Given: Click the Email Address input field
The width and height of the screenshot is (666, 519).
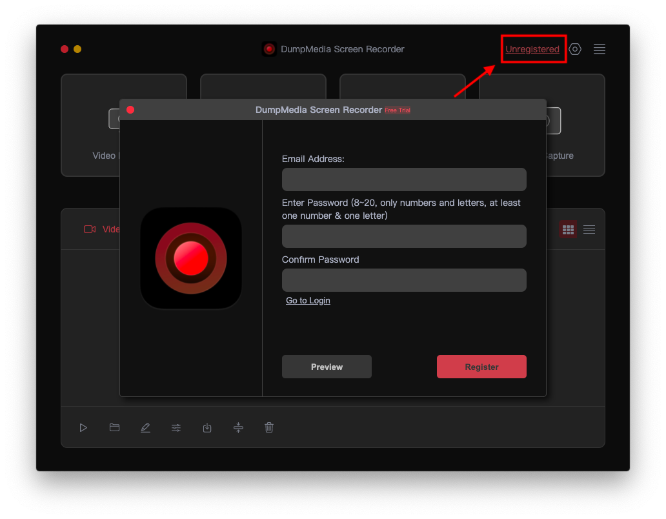Looking at the screenshot, I should (x=404, y=179).
